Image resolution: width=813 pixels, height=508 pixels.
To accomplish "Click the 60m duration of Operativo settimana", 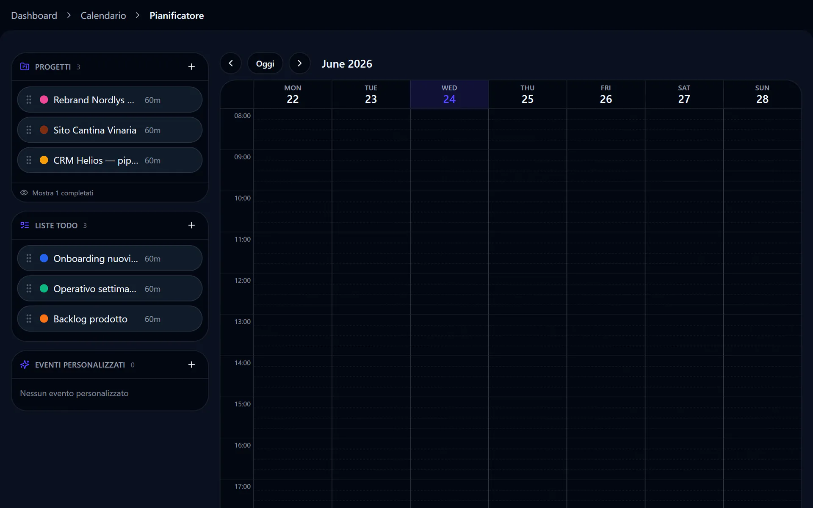I will (x=152, y=289).
